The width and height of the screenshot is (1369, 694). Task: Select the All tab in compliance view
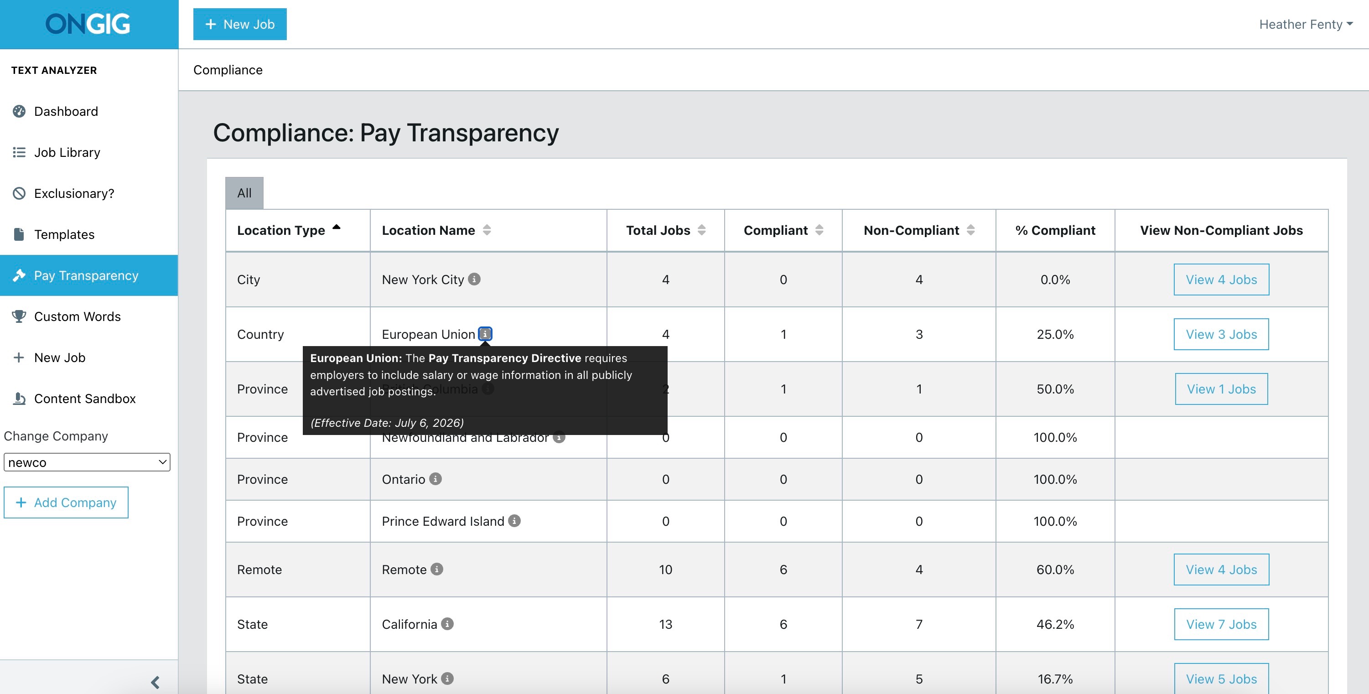pyautogui.click(x=244, y=192)
